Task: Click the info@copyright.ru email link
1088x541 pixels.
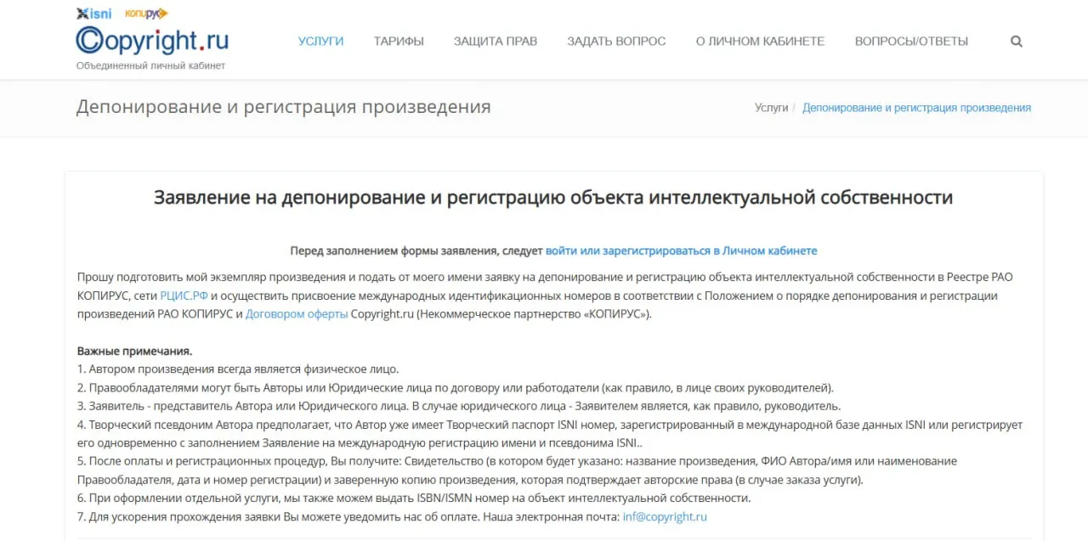Action: [x=666, y=516]
